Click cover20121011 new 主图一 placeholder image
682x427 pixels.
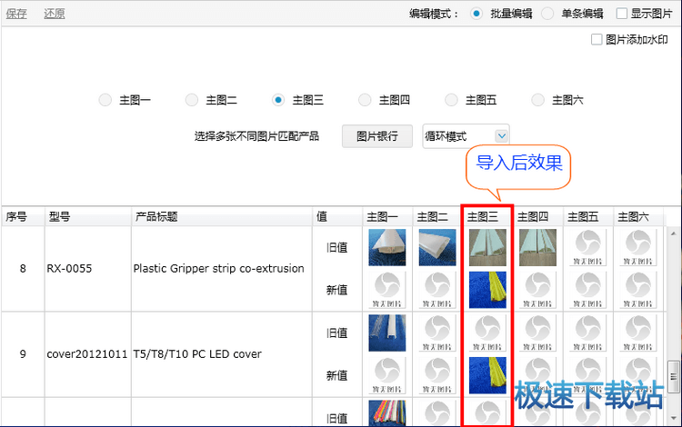pyautogui.click(x=387, y=375)
